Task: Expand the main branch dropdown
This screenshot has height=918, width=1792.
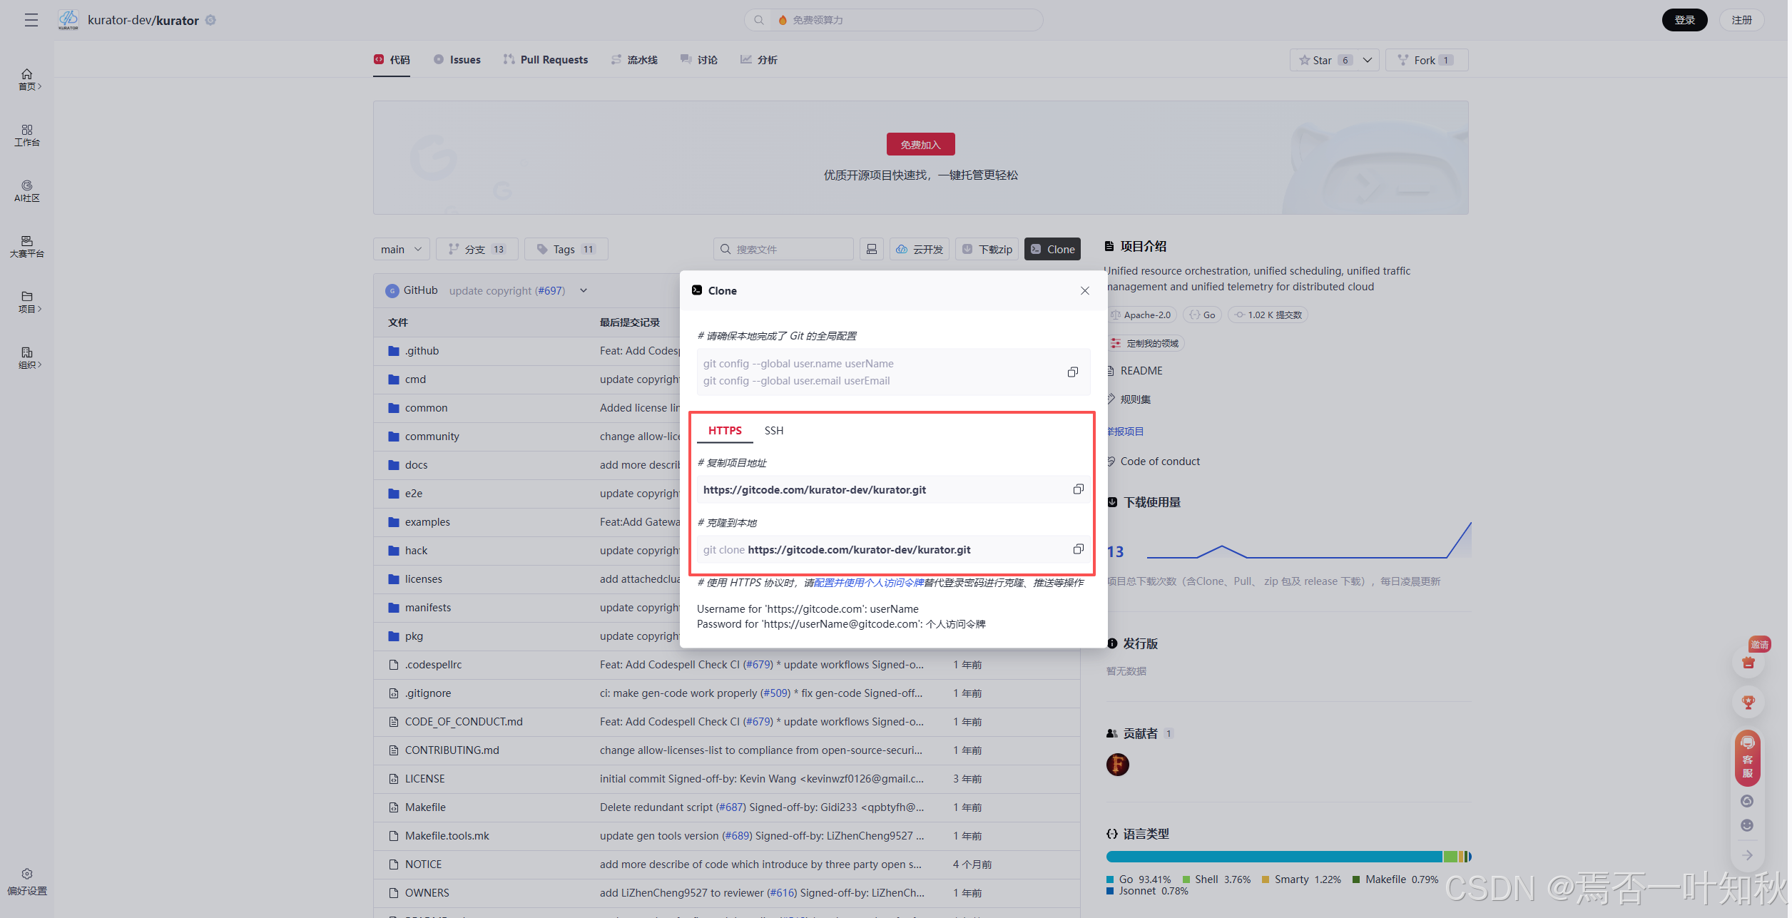Action: point(402,249)
